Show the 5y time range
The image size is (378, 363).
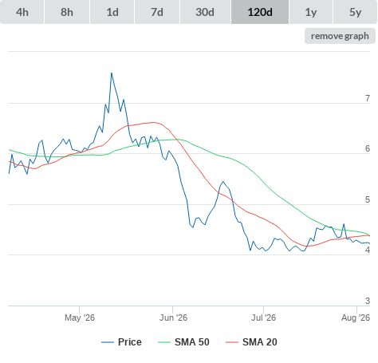pos(356,12)
